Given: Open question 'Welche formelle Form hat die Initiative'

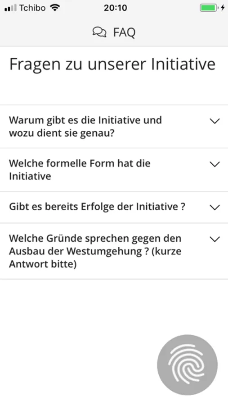Looking at the screenshot, I should 114,170.
